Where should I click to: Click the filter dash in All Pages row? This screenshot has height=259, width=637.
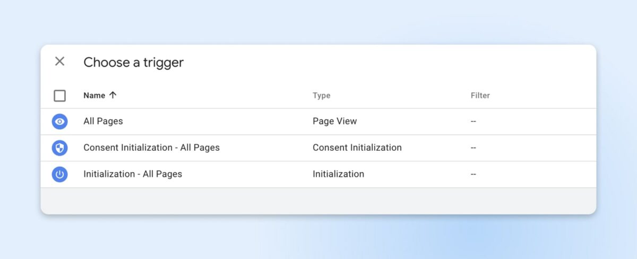[473, 122]
